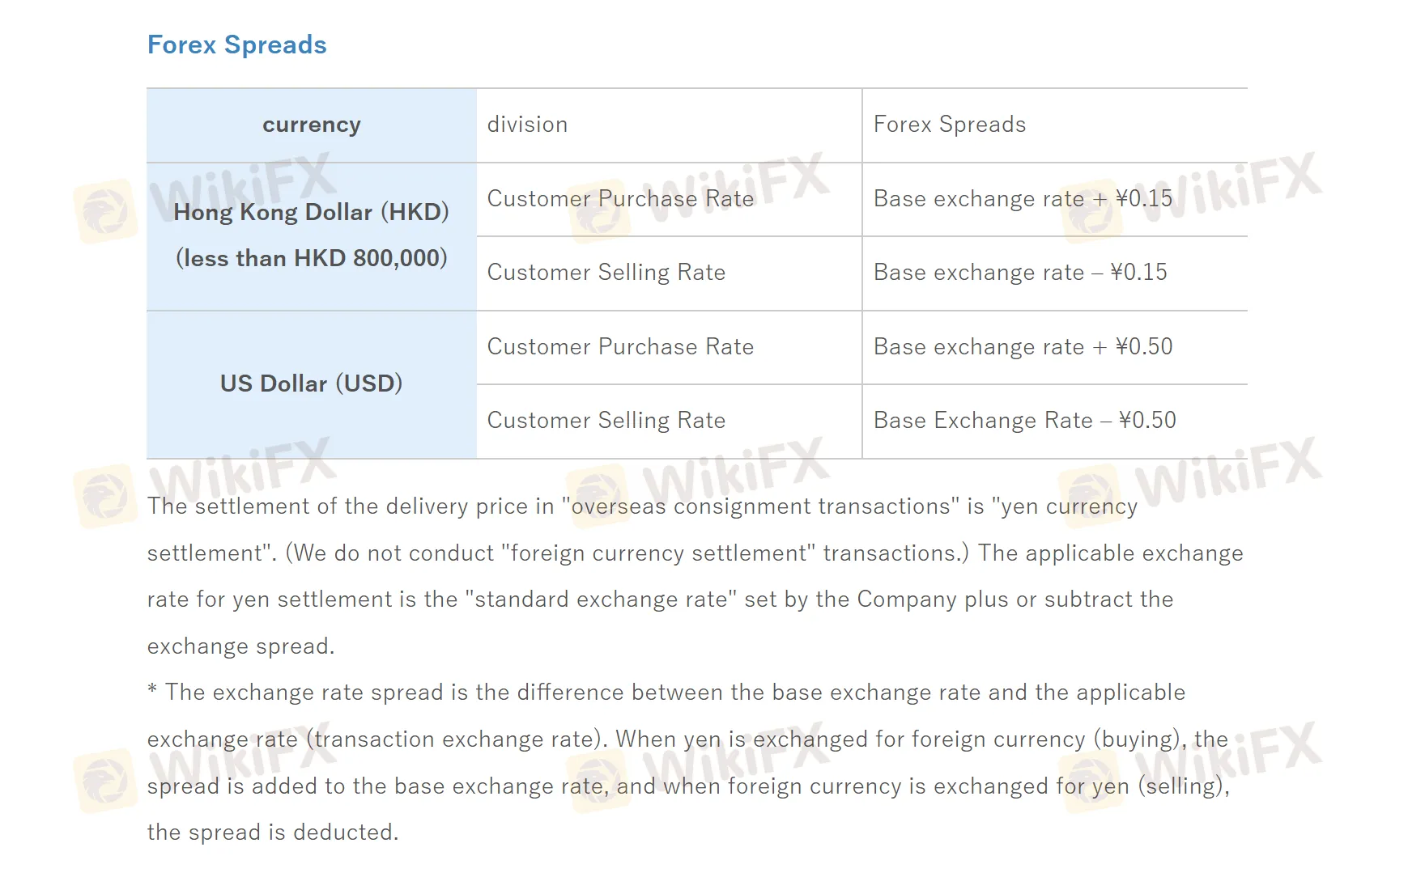Click the footnote line starting '* The exchange rate spread'
This screenshot has width=1425, height=877.
click(666, 693)
